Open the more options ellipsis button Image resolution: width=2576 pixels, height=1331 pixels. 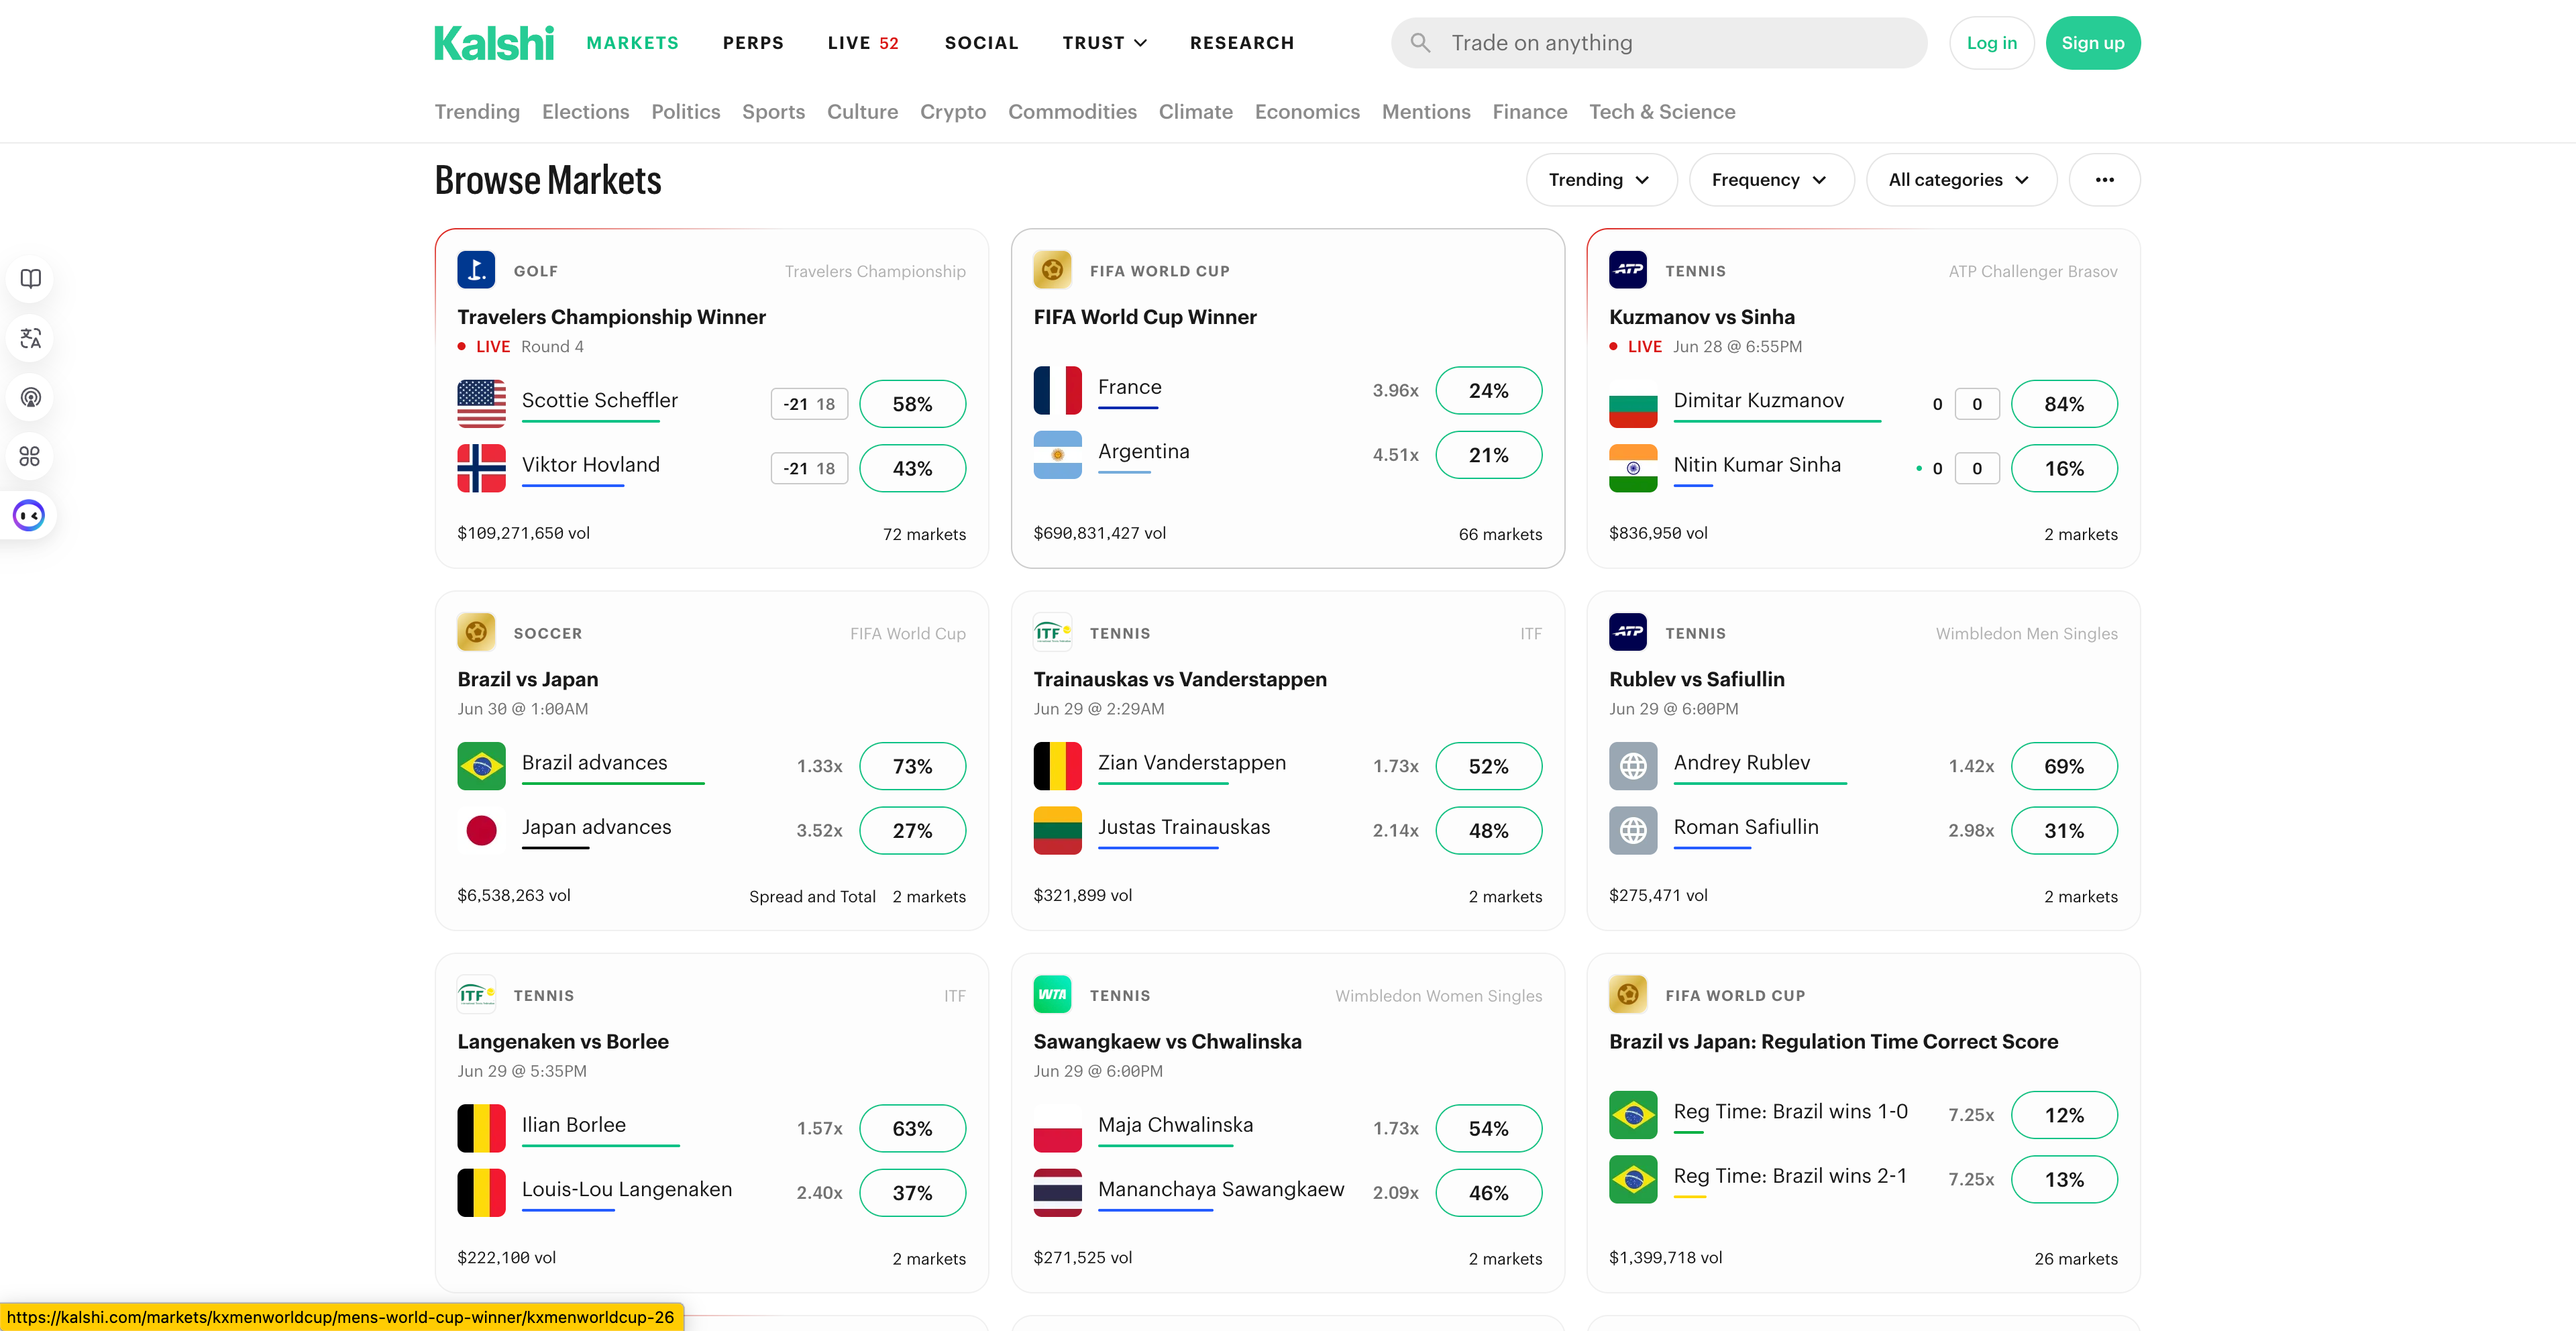pos(2104,180)
